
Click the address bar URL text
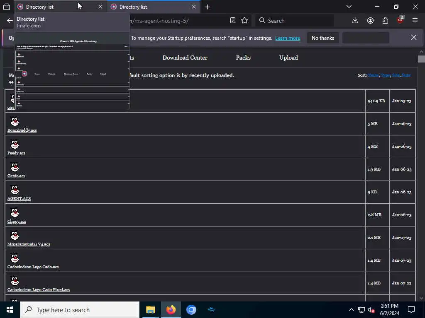point(159,21)
